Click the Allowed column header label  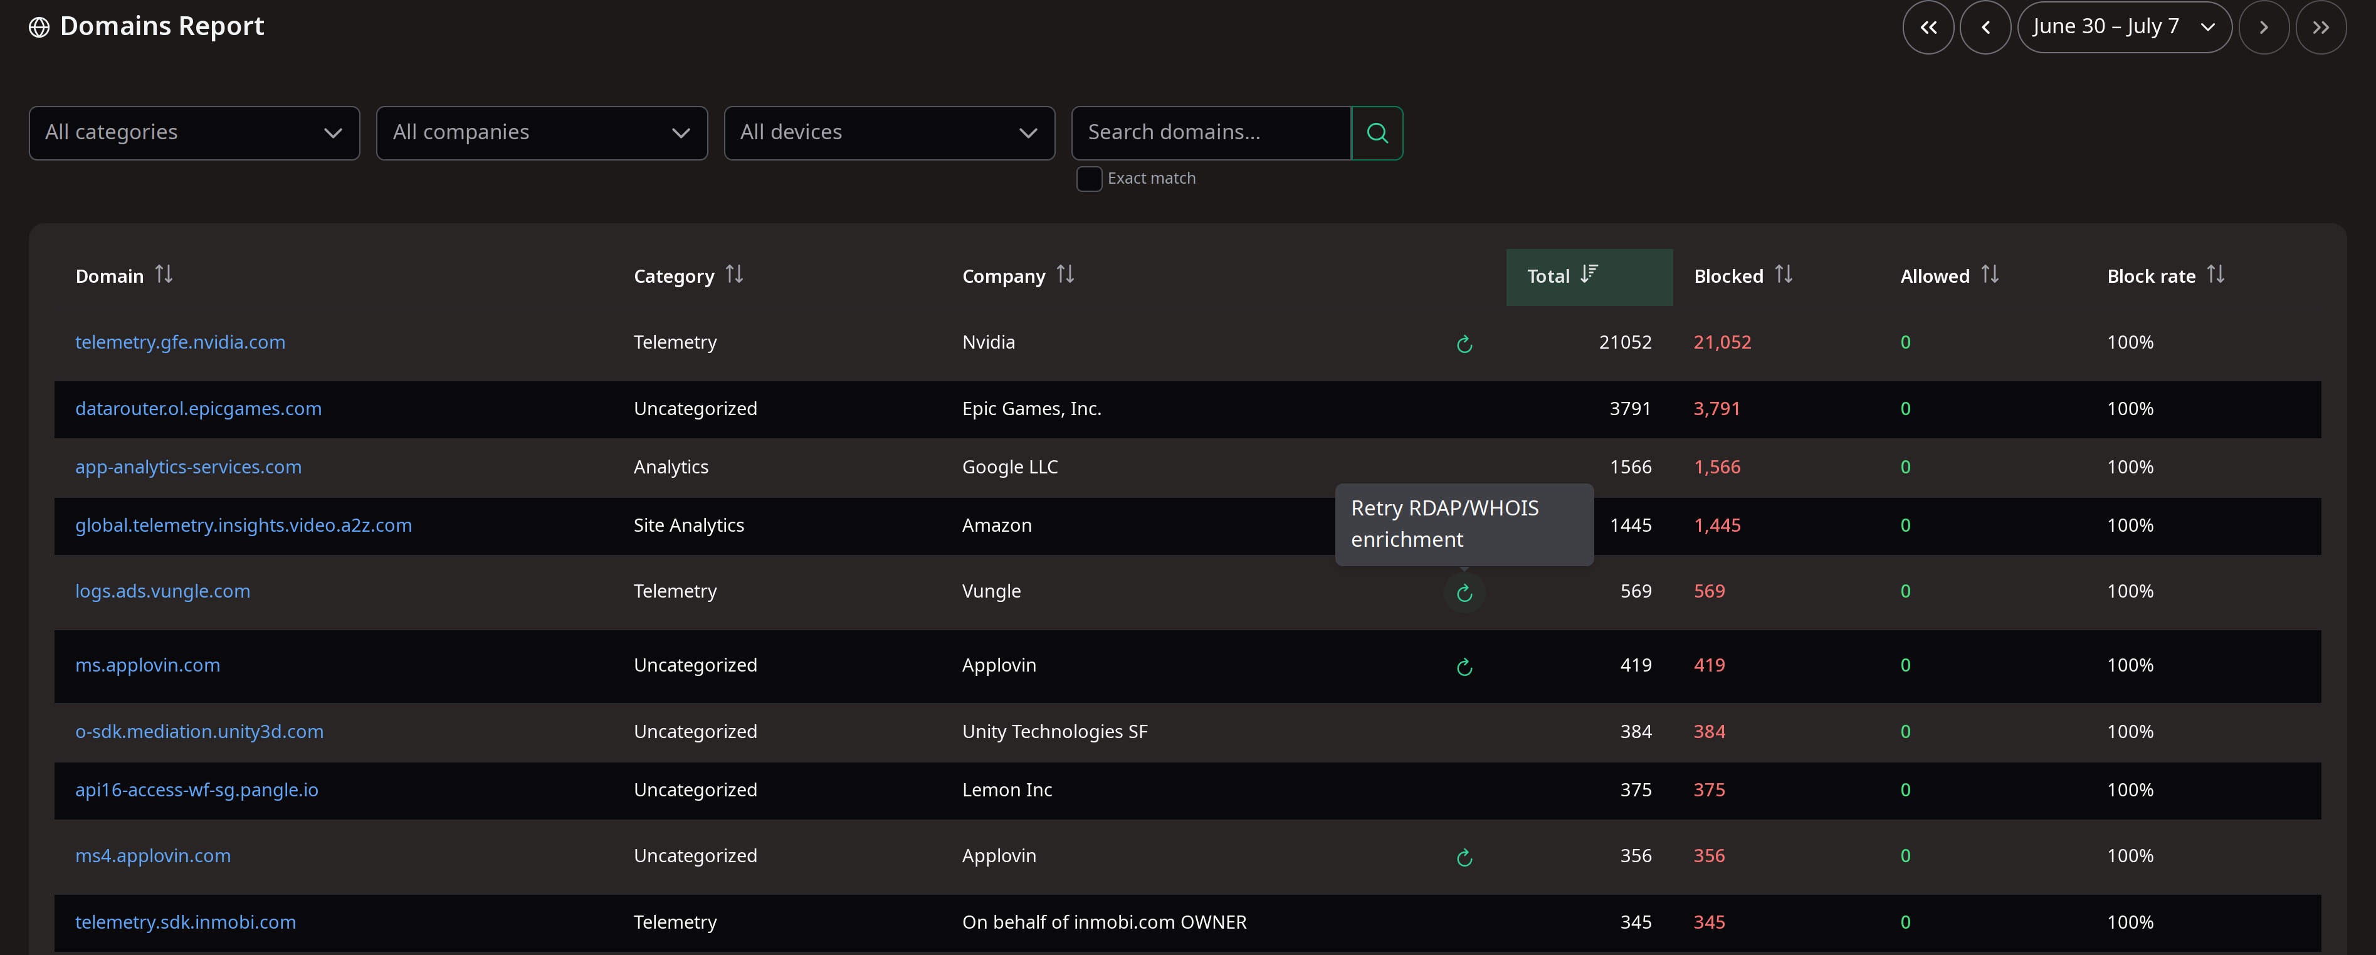coord(1934,276)
